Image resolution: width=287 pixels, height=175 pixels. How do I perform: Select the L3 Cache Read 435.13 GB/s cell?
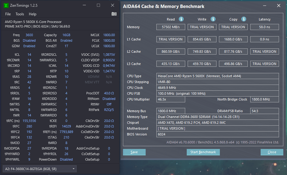[170, 64]
